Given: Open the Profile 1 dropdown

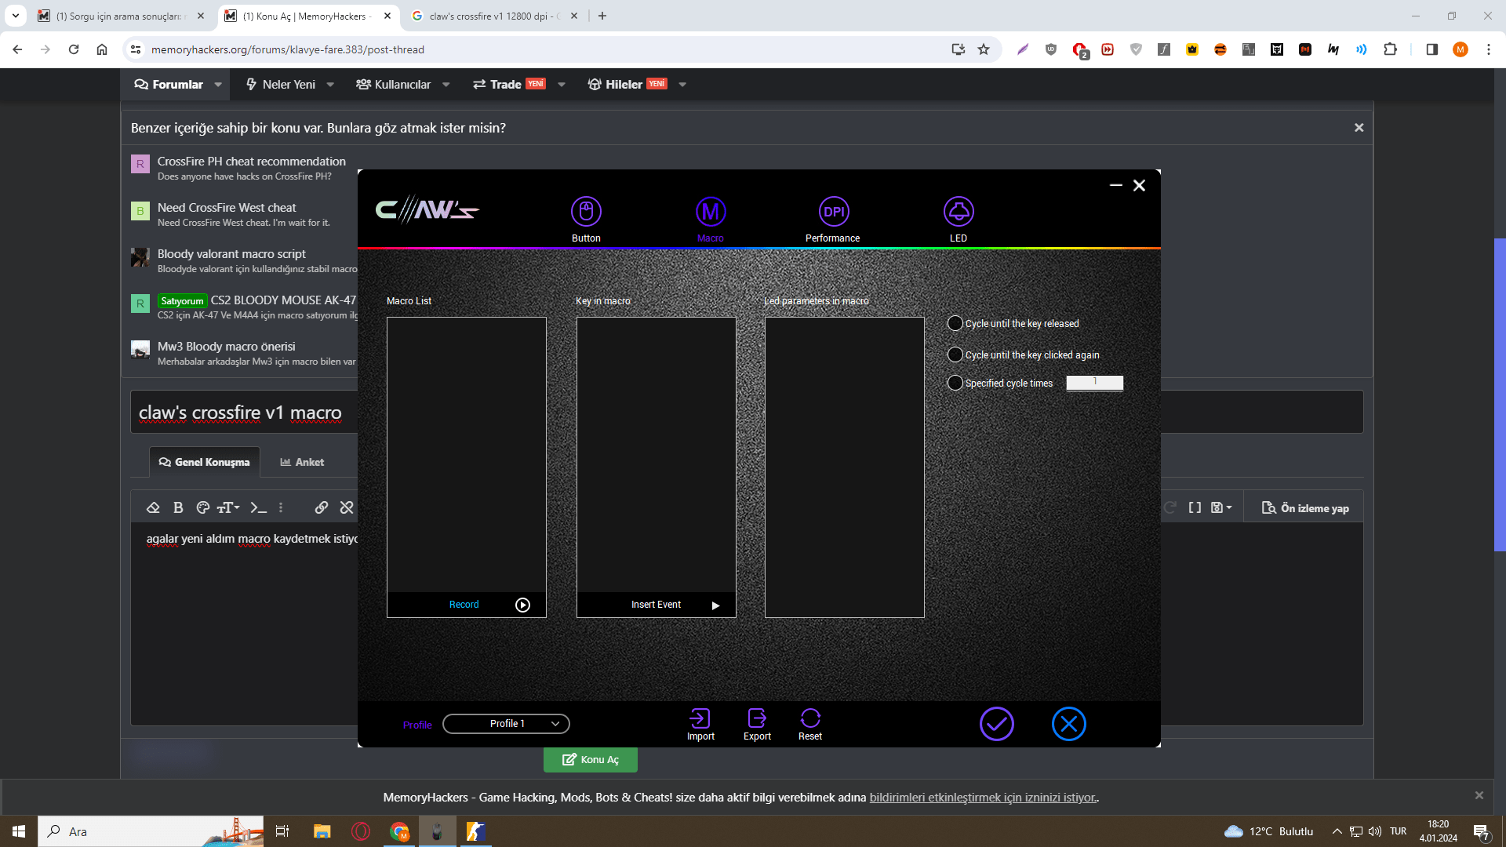Looking at the screenshot, I should [x=506, y=724].
